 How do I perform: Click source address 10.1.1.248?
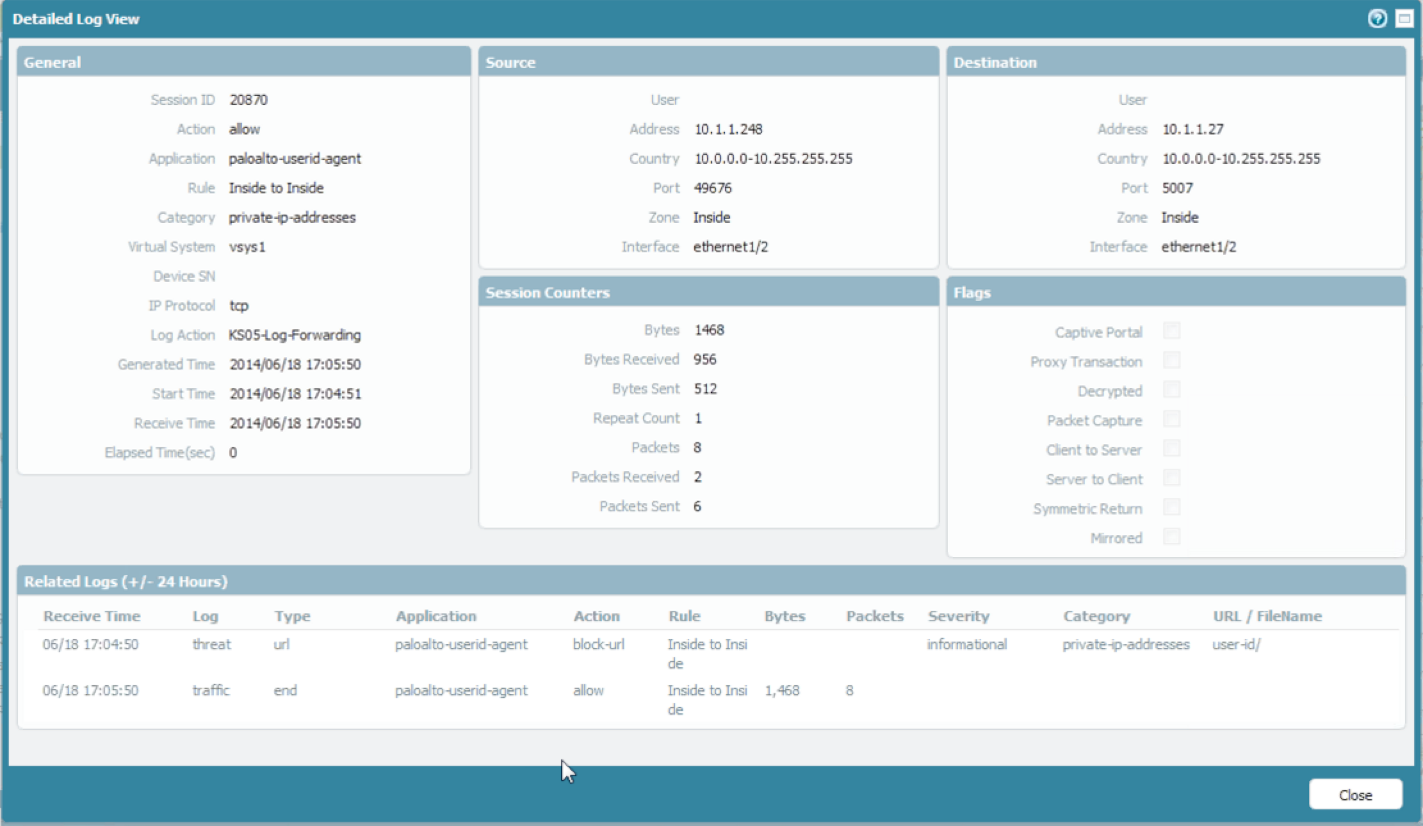pyautogui.click(x=728, y=129)
